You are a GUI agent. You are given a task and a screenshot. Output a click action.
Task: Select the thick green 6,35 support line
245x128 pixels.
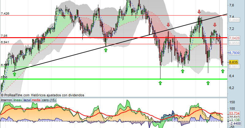[114, 79]
